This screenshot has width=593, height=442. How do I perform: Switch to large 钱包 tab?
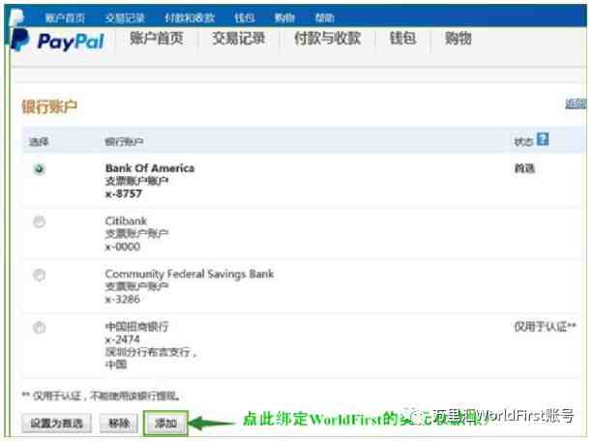(402, 39)
